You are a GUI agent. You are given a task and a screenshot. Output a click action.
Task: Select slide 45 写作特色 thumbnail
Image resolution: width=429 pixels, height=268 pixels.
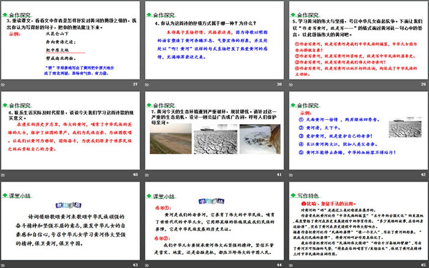click(359, 221)
